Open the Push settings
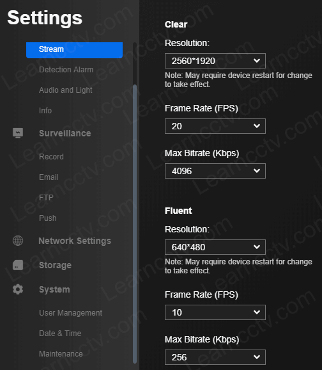This screenshot has width=322, height=370. pyautogui.click(x=47, y=218)
